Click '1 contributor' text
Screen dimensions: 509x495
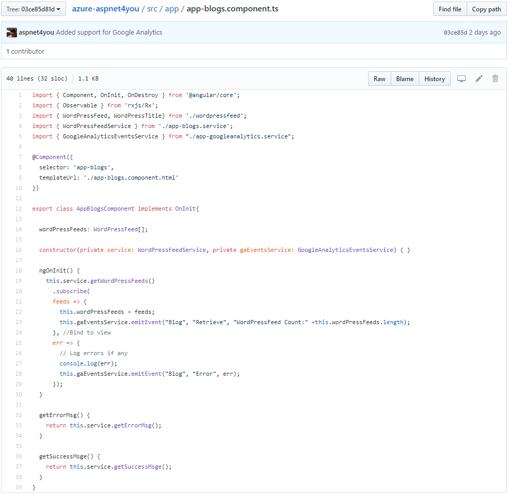pyautogui.click(x=25, y=51)
